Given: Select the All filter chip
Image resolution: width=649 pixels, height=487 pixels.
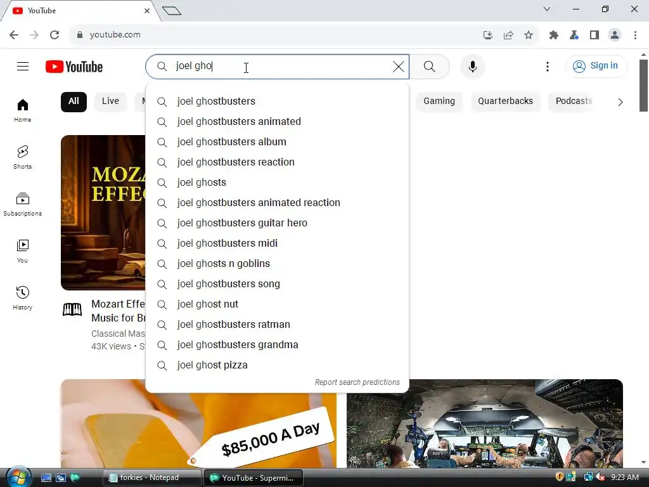Looking at the screenshot, I should click(x=74, y=101).
